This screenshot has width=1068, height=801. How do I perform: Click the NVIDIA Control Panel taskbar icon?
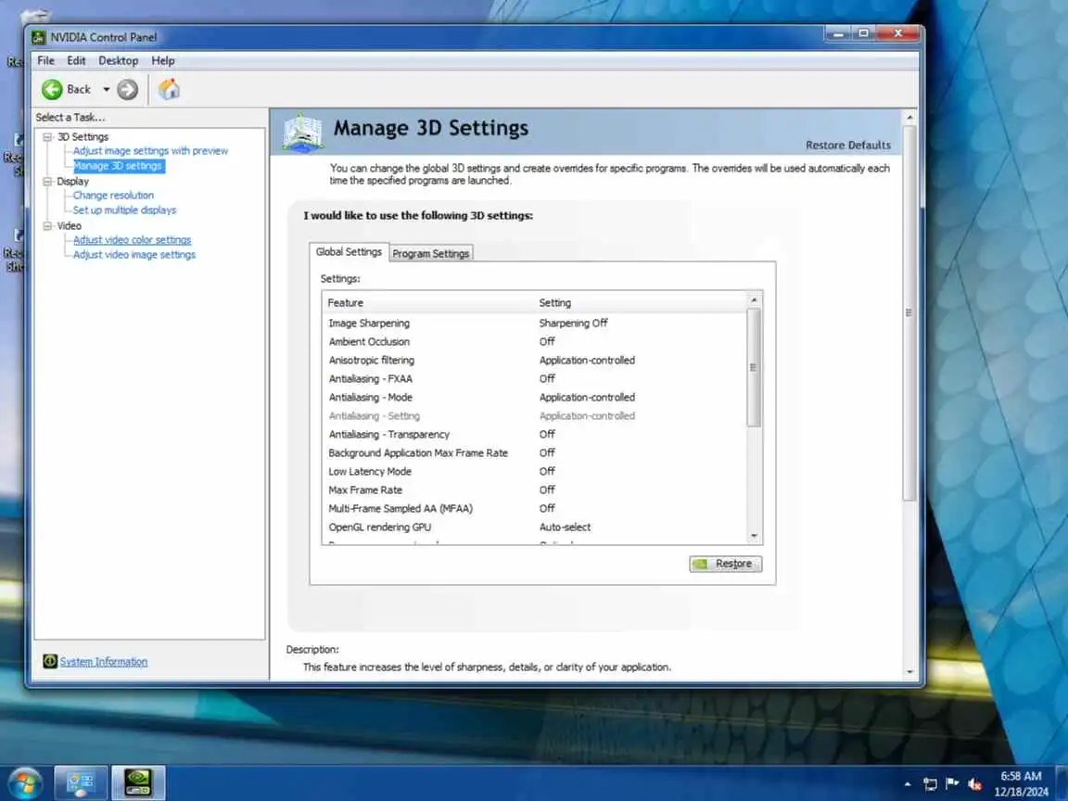pos(137,782)
